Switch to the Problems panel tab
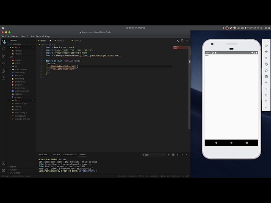271x203 pixels. [43, 155]
